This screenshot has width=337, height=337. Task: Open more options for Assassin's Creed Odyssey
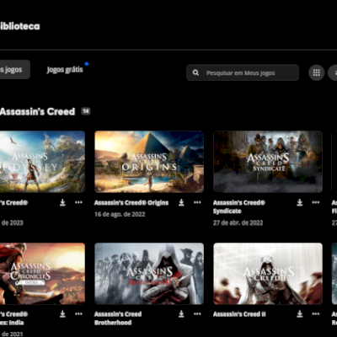(x=78, y=202)
